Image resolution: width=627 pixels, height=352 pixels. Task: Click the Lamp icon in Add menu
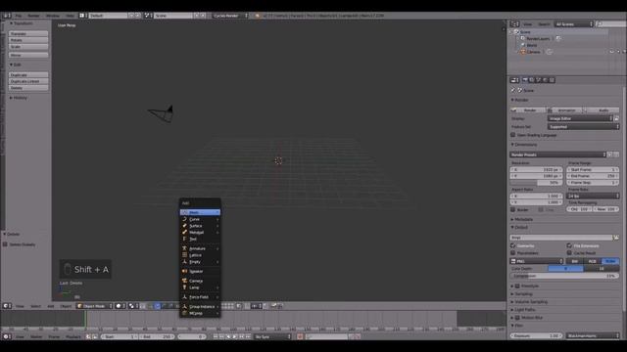click(184, 287)
